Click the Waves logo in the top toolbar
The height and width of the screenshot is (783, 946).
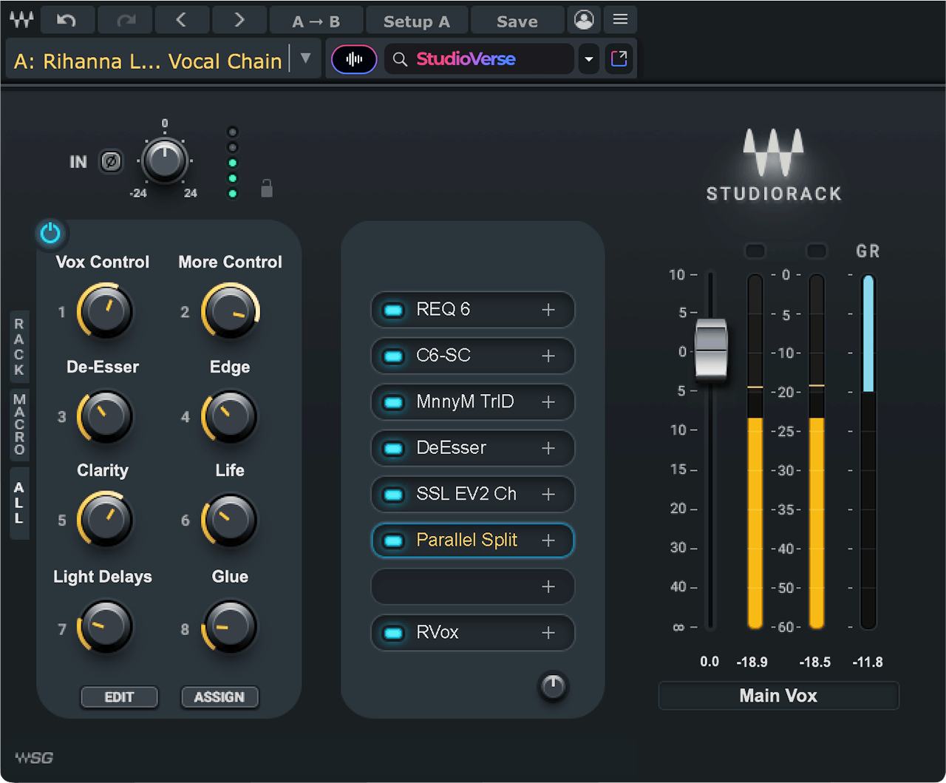pos(21,20)
